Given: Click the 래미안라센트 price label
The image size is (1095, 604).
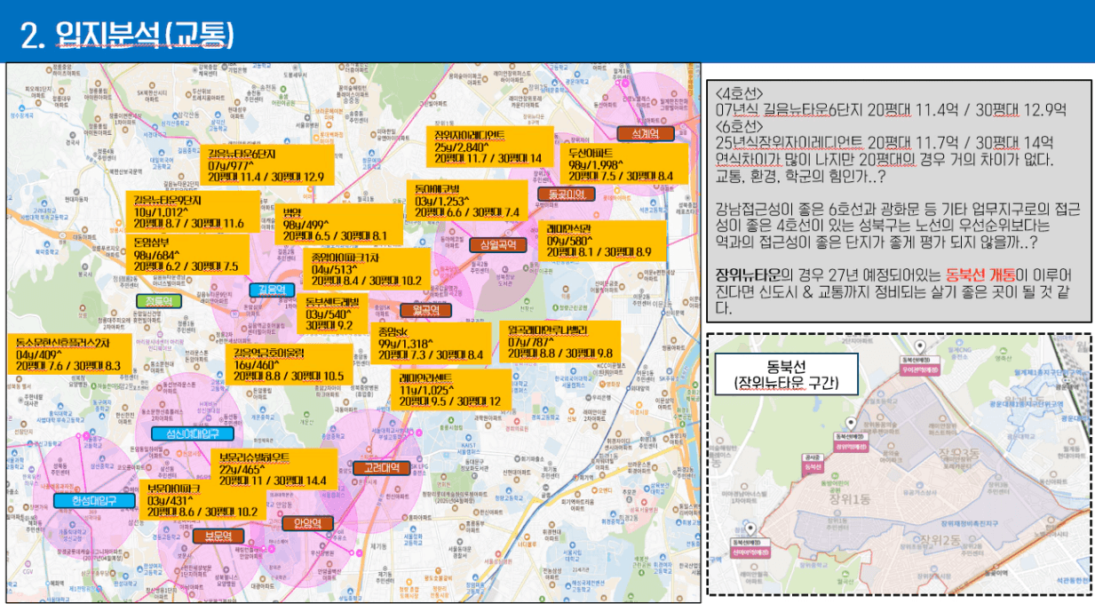Looking at the screenshot, I should (x=451, y=388).
